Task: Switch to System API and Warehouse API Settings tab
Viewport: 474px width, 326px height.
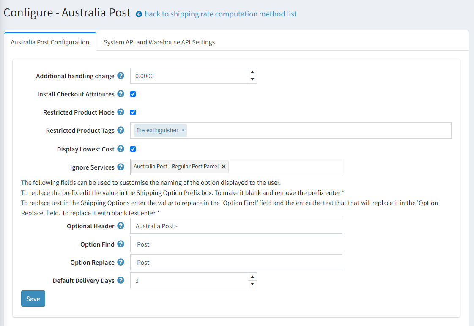Action: click(159, 42)
